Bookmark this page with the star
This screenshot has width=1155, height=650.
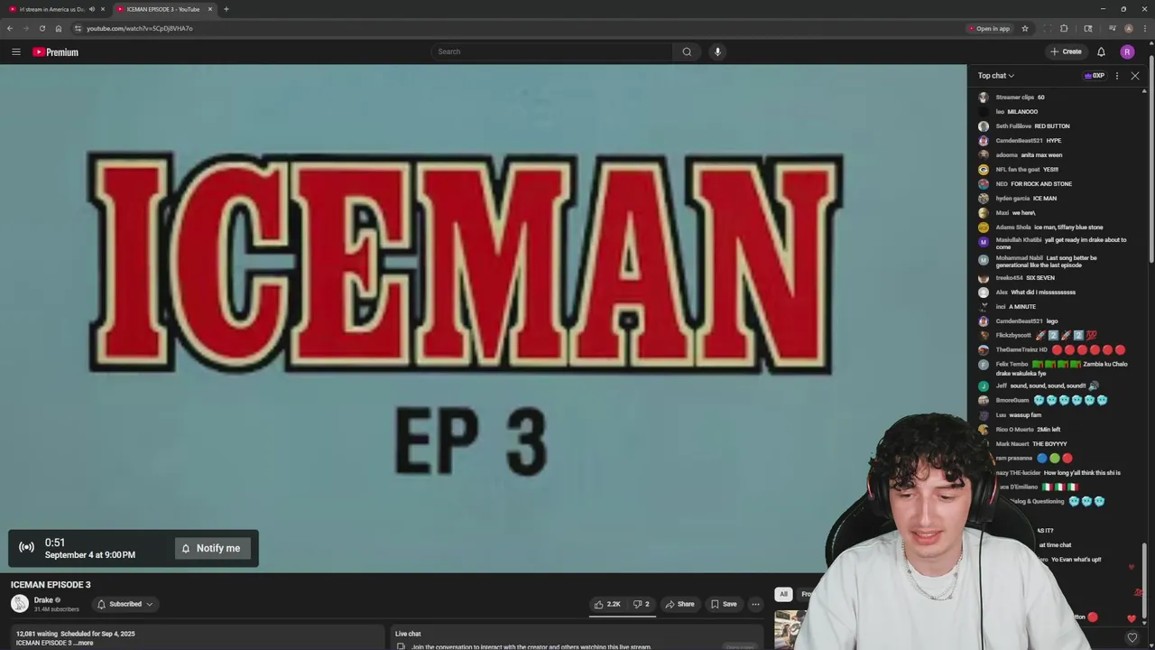(1025, 28)
